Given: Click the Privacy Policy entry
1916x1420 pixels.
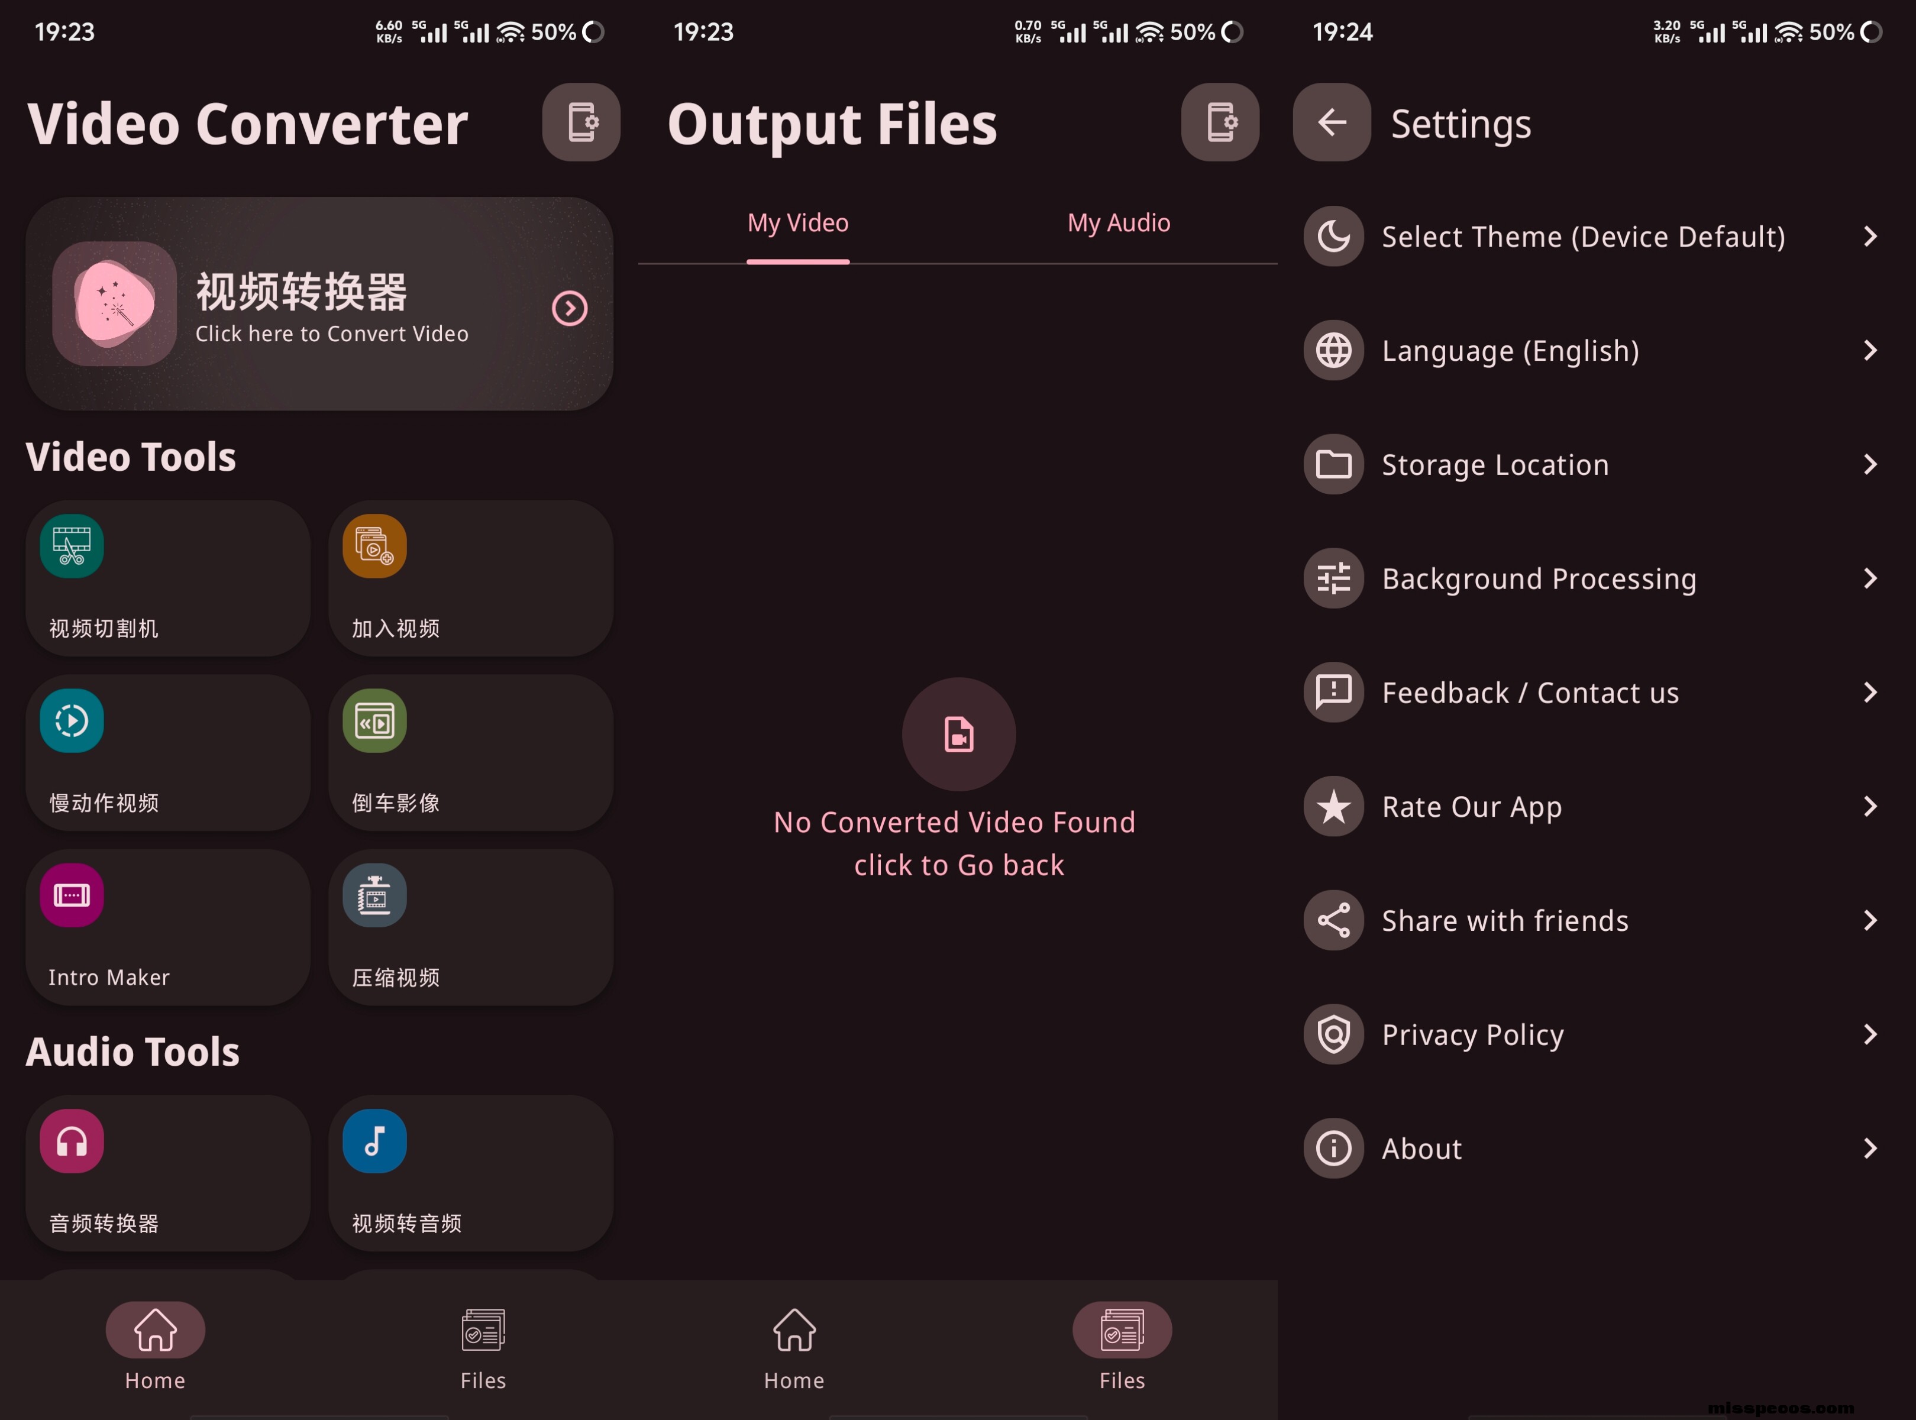Looking at the screenshot, I should tap(1472, 1035).
